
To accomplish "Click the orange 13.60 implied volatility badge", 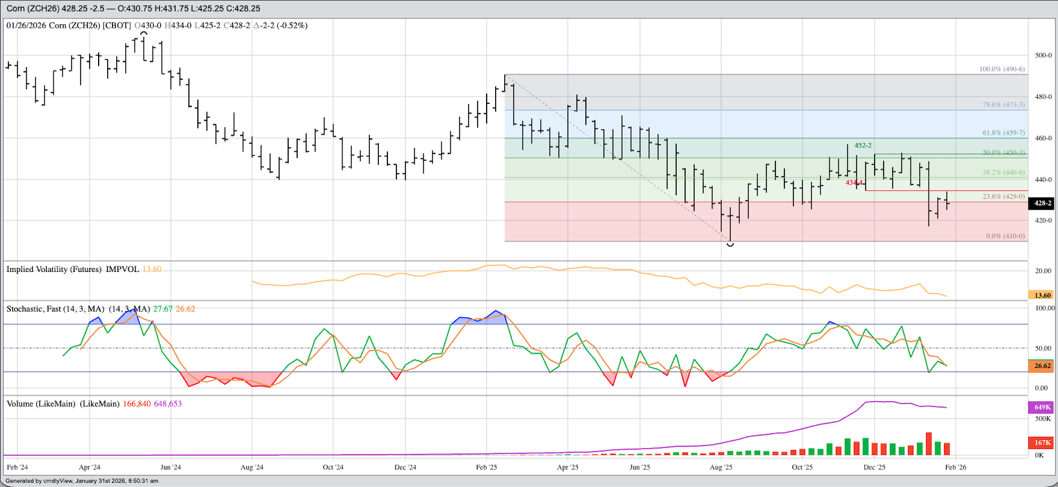I will pos(1041,295).
